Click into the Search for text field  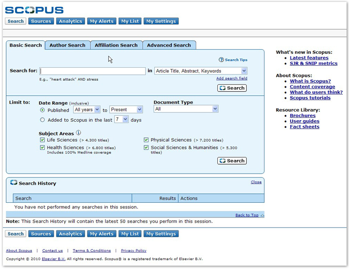(x=92, y=71)
